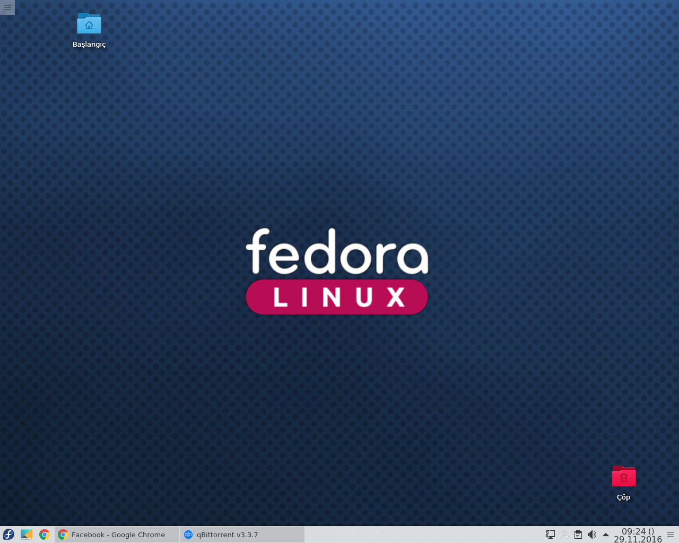Open the desktop toolbox menu top-left

(x=7, y=7)
